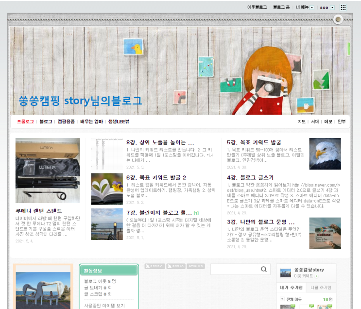Screen dimensions: 361x309
Task: Expand the 전체 이웃 dropdown
Action: point(282,299)
